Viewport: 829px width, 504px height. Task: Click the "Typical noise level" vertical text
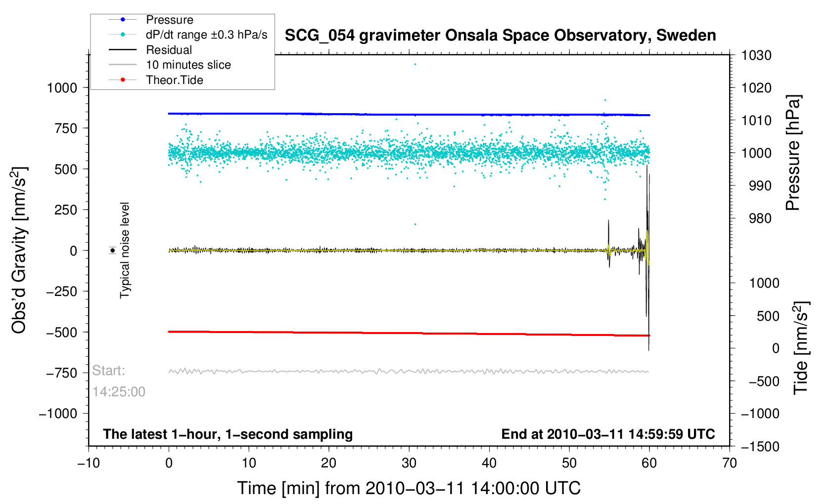(x=125, y=251)
